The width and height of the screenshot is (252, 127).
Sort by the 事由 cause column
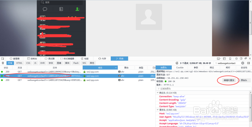pyautogui.click(x=126, y=68)
